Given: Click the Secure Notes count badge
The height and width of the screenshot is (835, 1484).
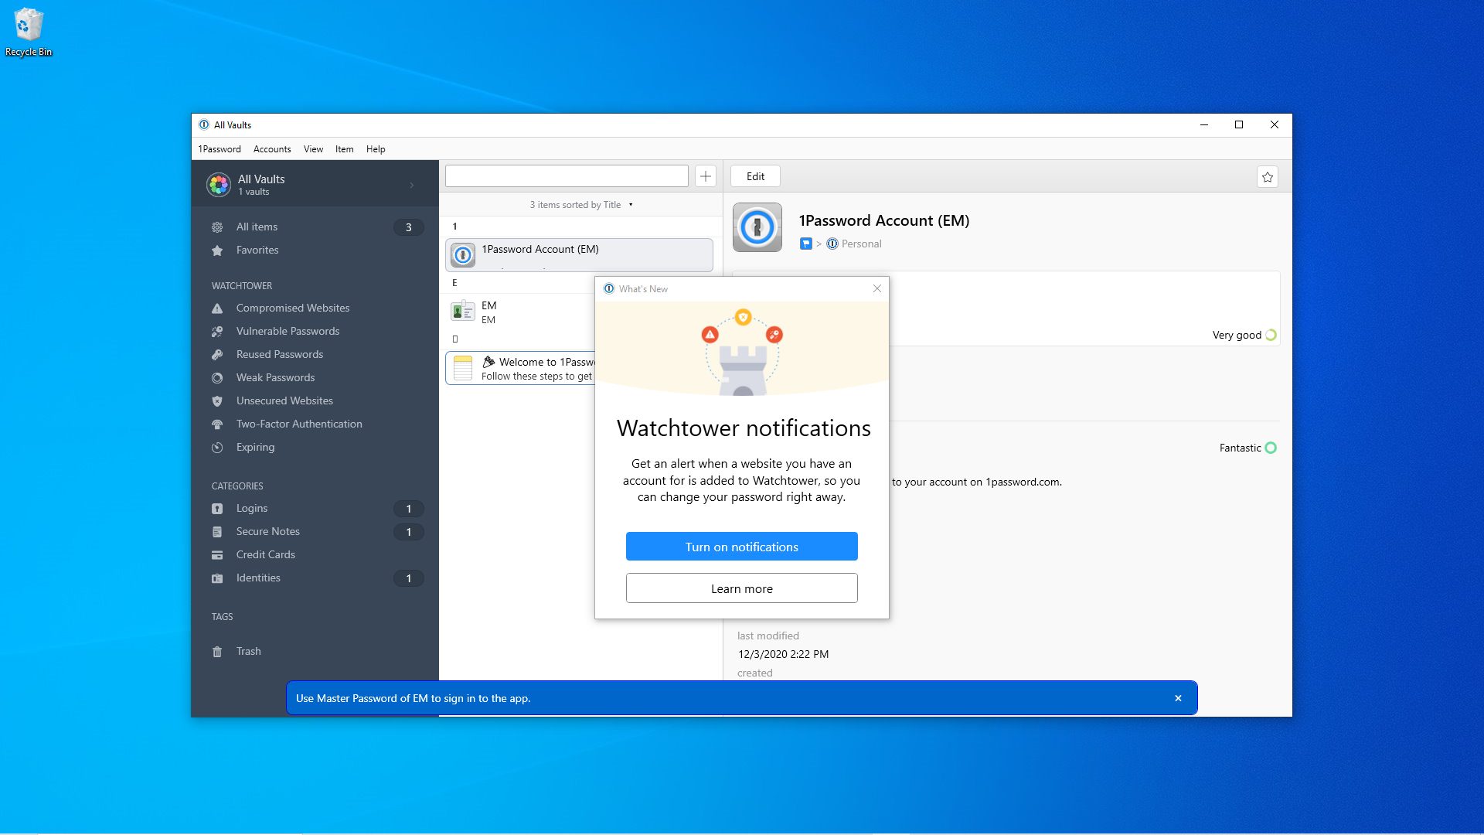Looking at the screenshot, I should point(409,532).
